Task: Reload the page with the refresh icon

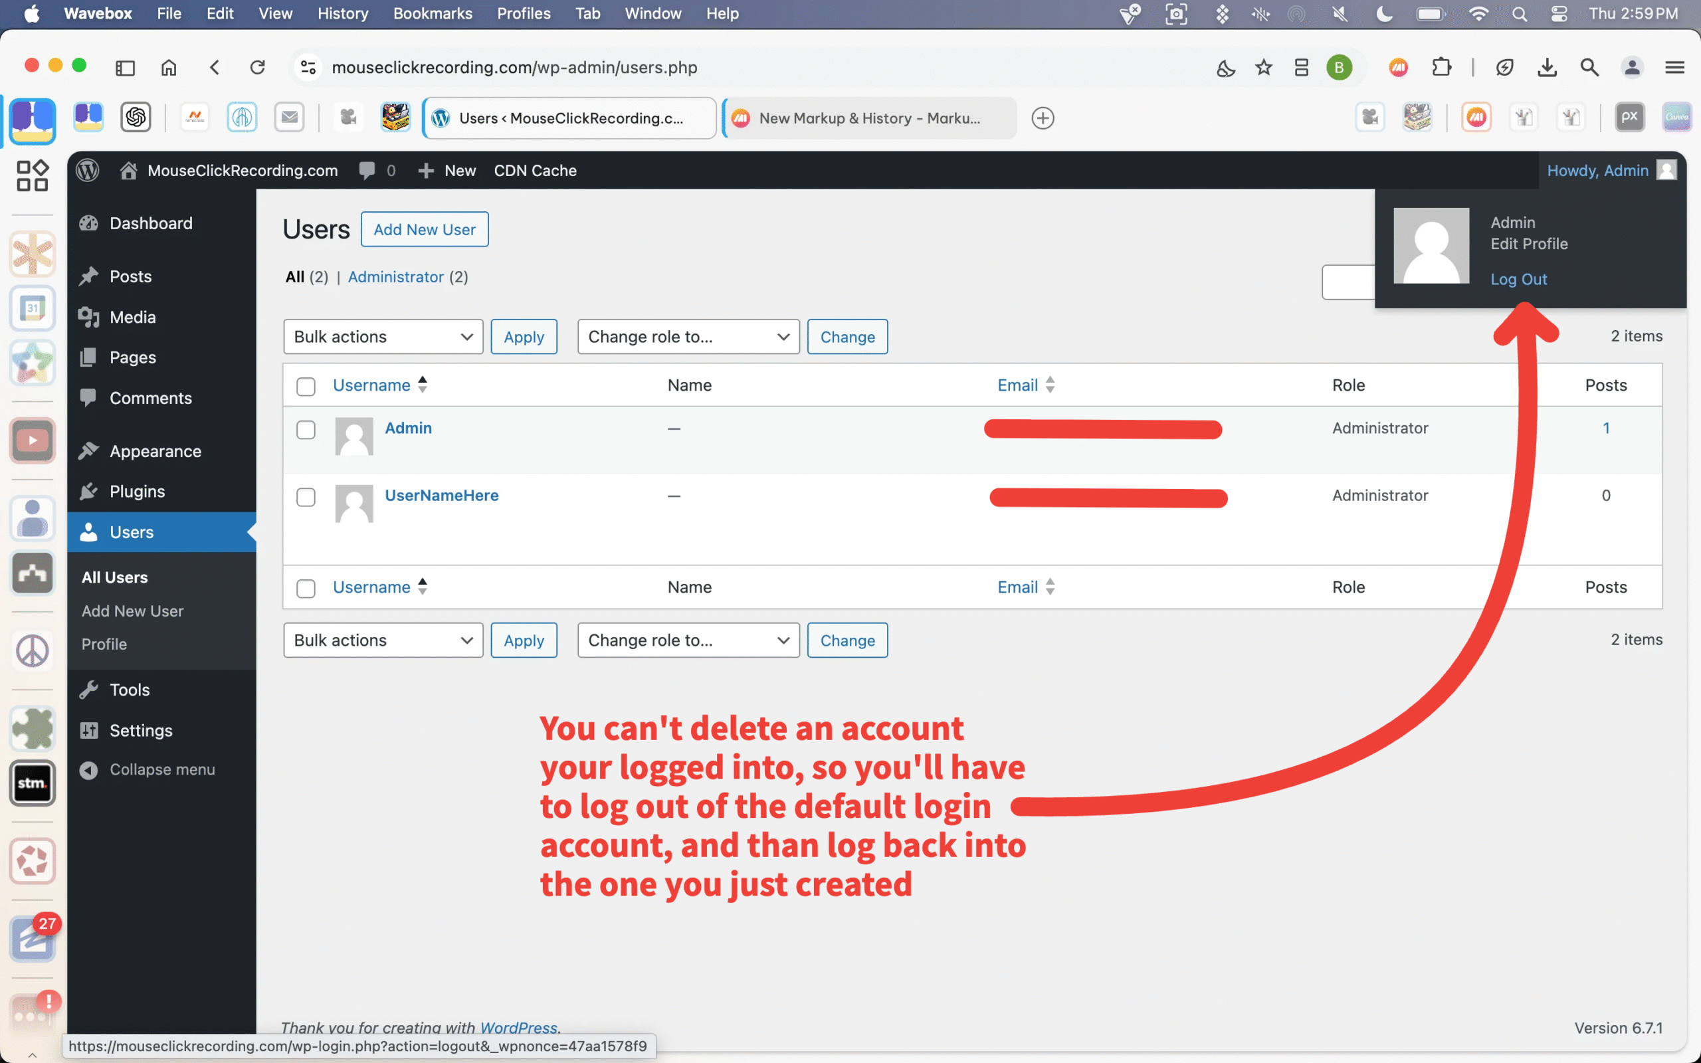Action: point(257,68)
